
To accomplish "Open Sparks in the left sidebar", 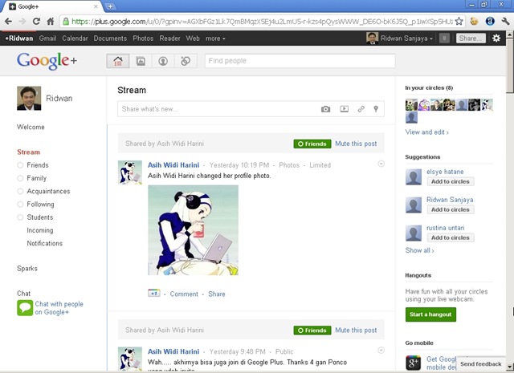I will (27, 269).
